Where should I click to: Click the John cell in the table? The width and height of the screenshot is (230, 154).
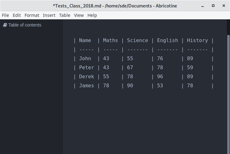(x=85, y=59)
